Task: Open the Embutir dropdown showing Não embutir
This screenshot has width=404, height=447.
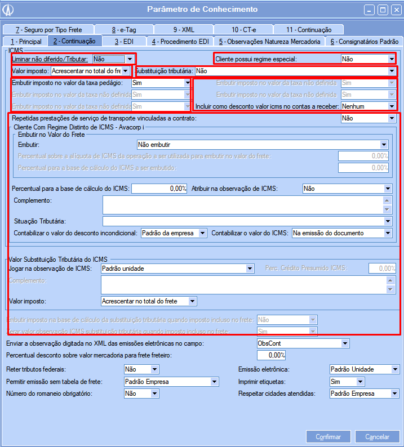Action: coord(384,145)
